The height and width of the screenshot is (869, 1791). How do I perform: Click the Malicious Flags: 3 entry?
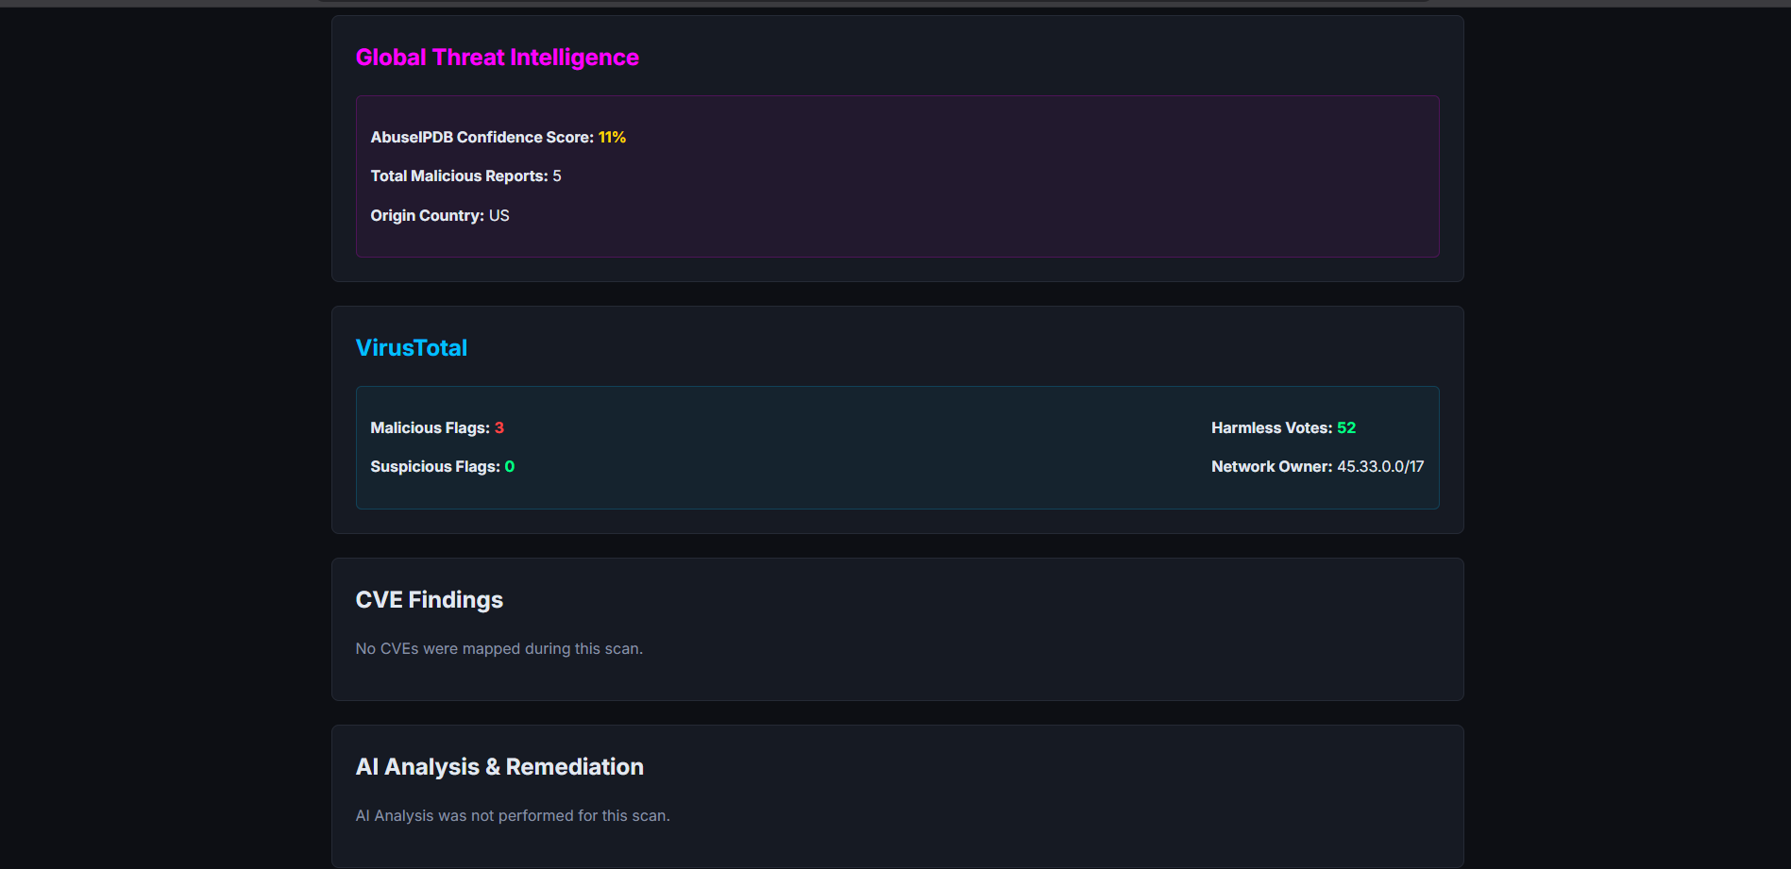437,428
